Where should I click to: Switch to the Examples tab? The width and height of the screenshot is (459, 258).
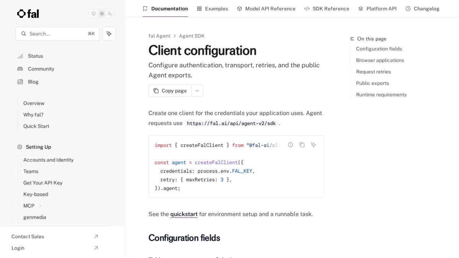coord(212,8)
